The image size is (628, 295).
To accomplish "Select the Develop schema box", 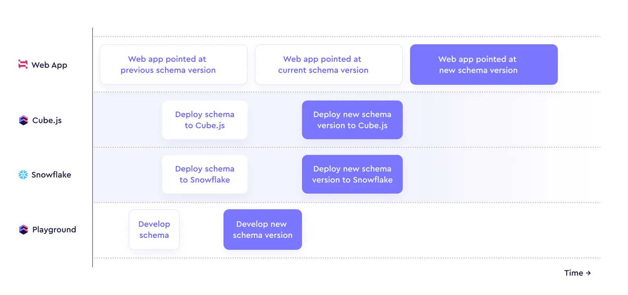I will [154, 230].
